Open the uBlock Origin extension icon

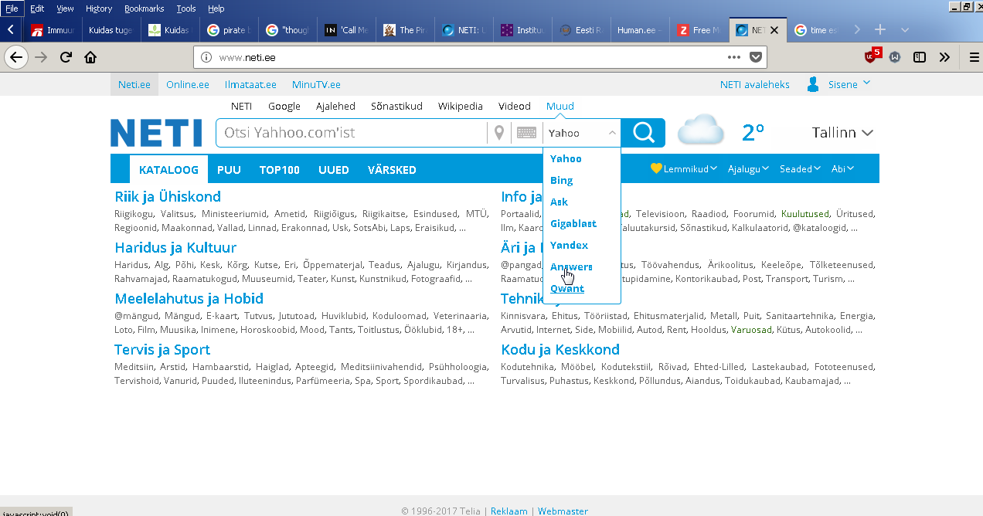click(871, 56)
